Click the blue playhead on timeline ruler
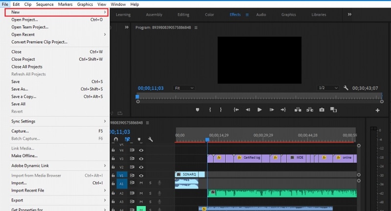Image resolution: width=391 pixels, height=211 pixels. [207, 140]
